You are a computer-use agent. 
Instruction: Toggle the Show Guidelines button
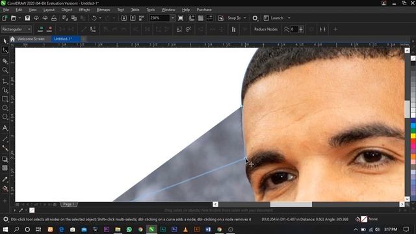point(209,18)
